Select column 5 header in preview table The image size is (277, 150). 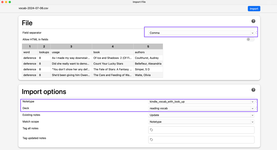coord(148,47)
